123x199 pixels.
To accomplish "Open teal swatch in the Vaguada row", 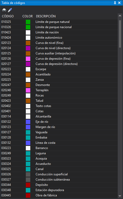I will (28, 132).
